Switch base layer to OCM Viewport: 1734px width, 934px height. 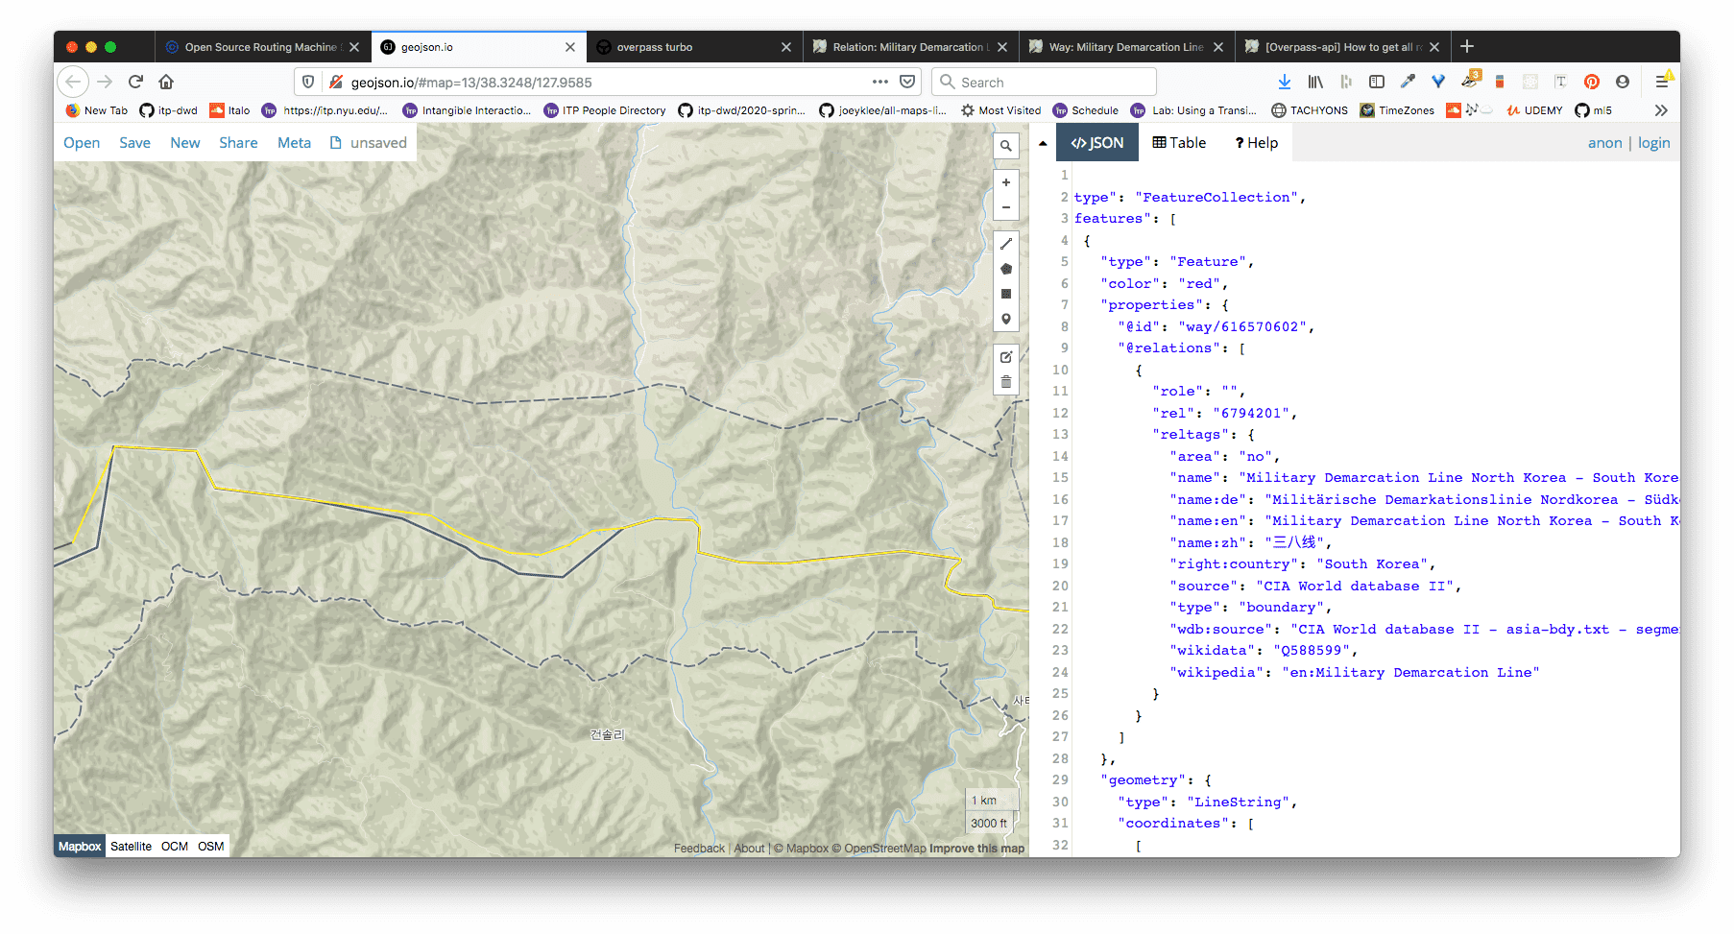pos(175,847)
